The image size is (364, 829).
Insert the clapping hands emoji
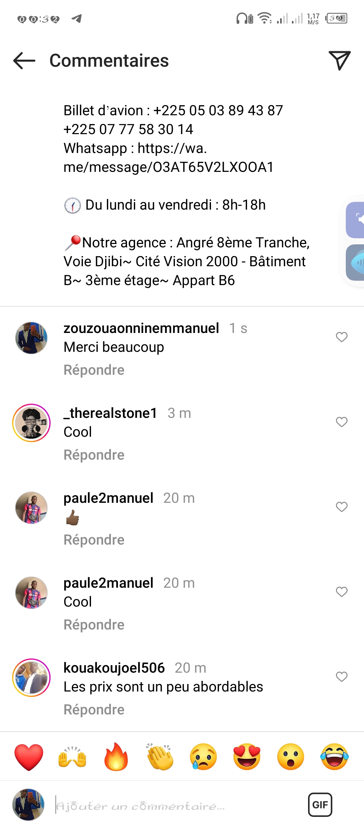click(x=160, y=757)
